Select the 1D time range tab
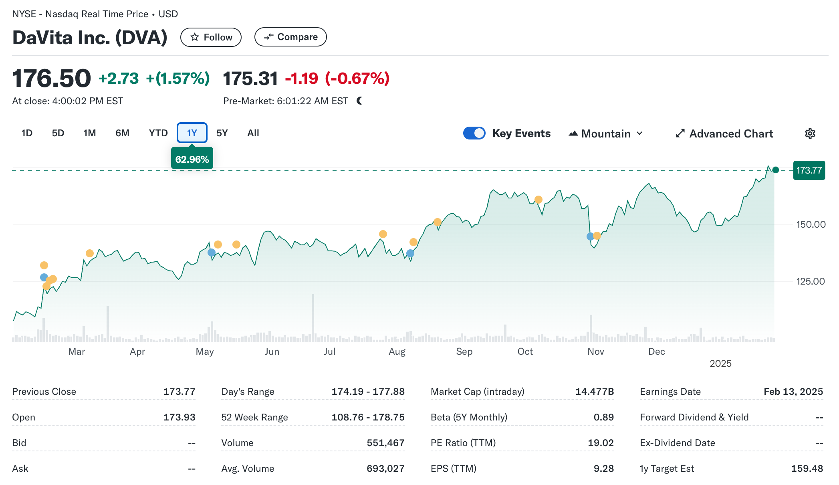 [27, 133]
